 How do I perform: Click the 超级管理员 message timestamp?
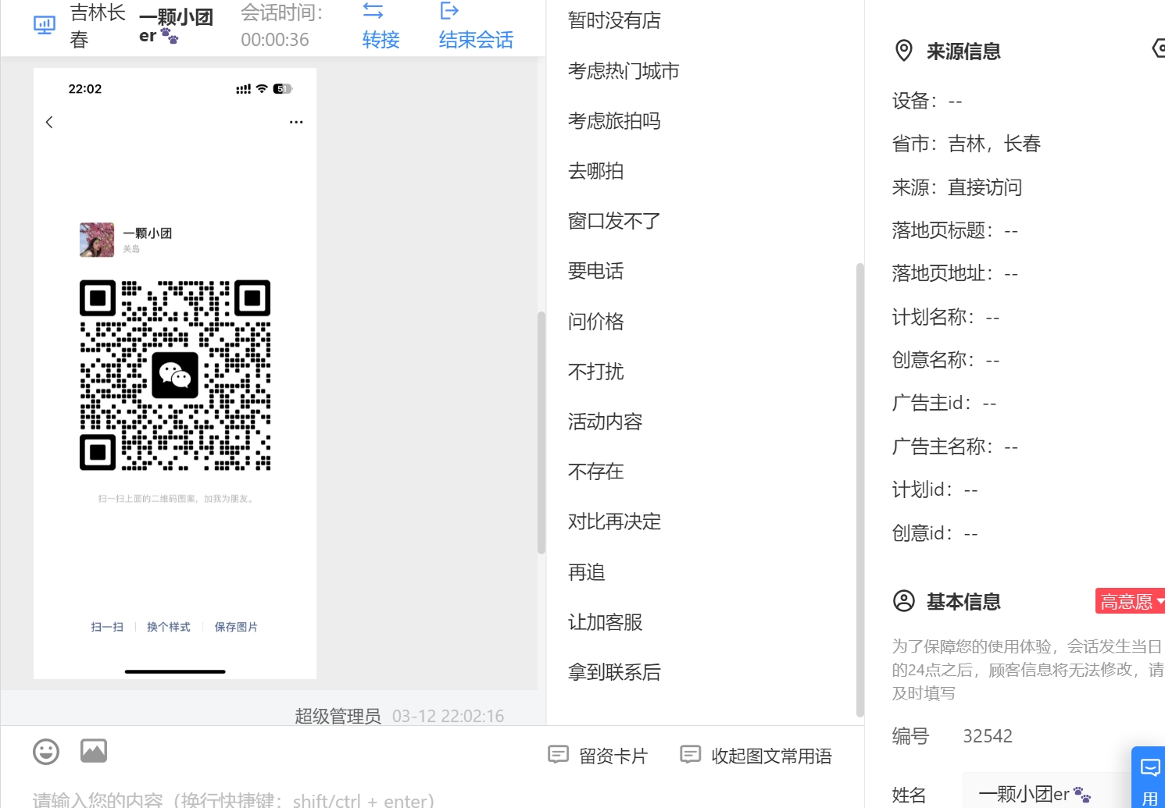(x=448, y=716)
